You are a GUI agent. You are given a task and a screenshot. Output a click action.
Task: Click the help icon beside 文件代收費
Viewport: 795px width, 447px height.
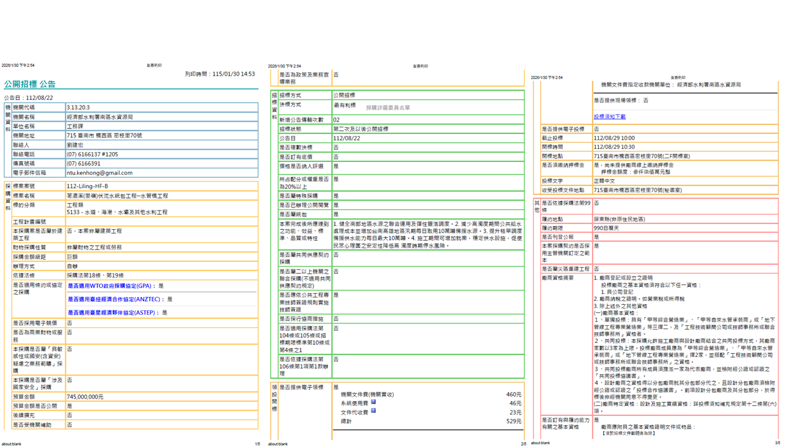click(x=373, y=411)
